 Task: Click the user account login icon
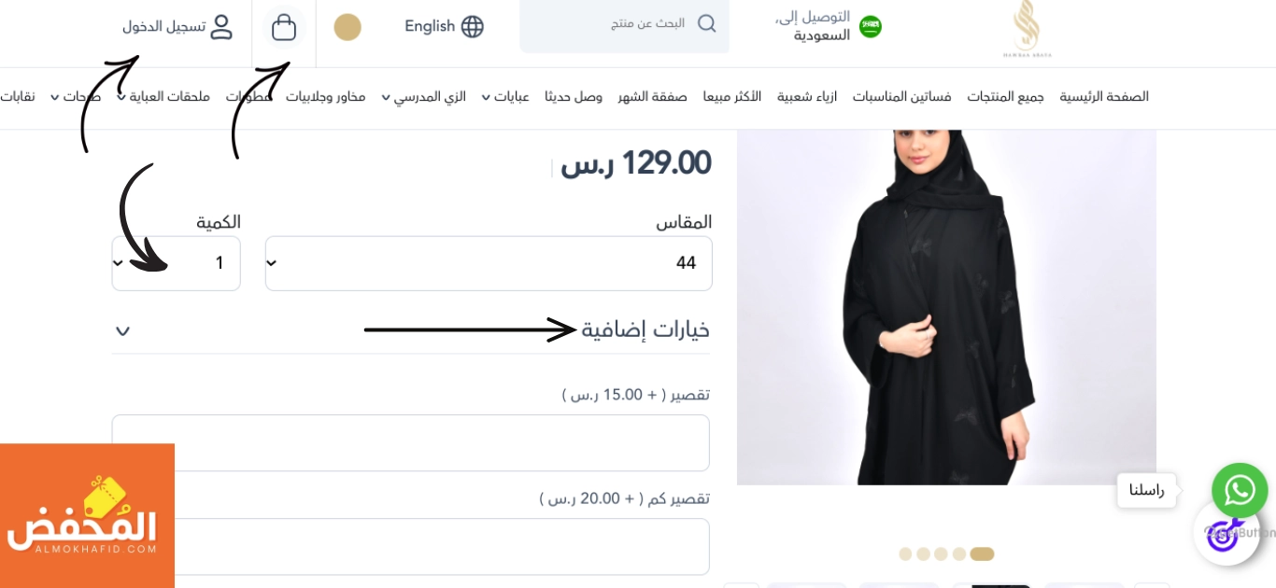221,26
